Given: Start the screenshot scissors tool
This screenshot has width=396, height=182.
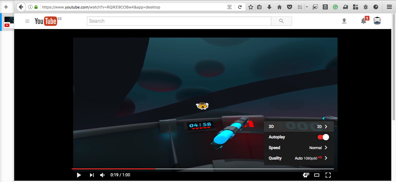Looking at the screenshot, I should (315, 7).
